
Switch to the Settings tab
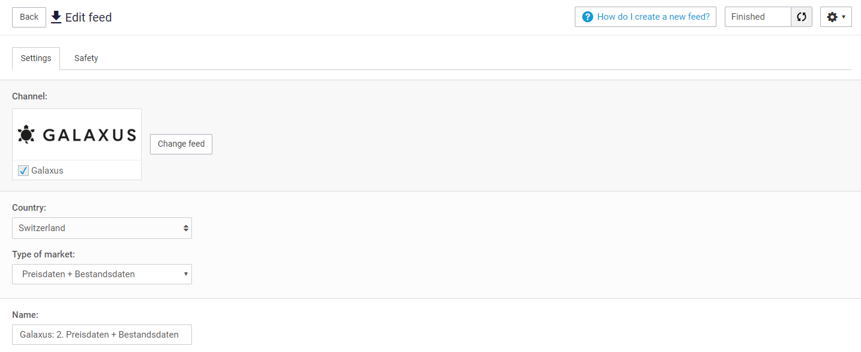tap(36, 58)
